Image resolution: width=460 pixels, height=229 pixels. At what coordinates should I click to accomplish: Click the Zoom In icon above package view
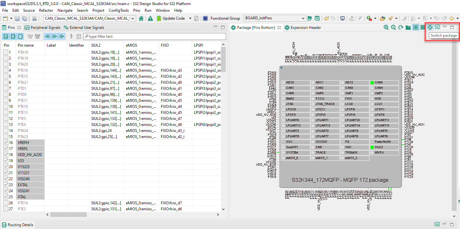(386, 28)
